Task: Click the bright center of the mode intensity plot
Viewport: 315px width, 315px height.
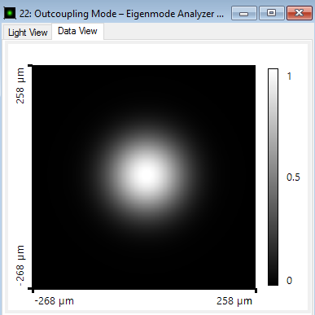Action: (x=147, y=175)
